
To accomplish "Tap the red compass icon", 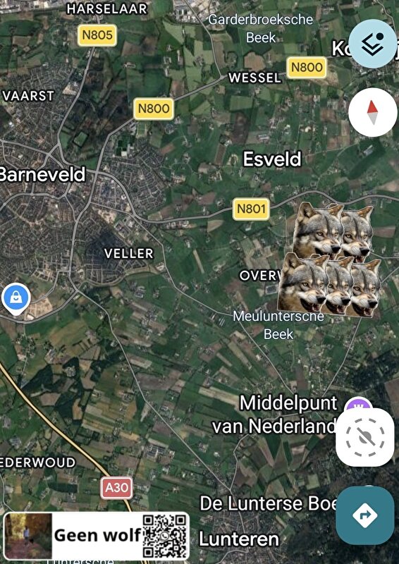I will (x=373, y=112).
